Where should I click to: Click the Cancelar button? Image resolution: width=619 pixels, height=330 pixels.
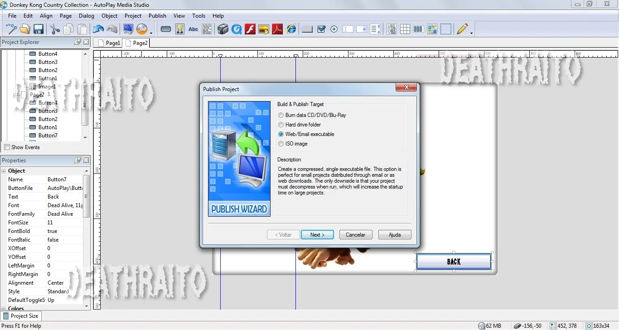pyautogui.click(x=356, y=235)
